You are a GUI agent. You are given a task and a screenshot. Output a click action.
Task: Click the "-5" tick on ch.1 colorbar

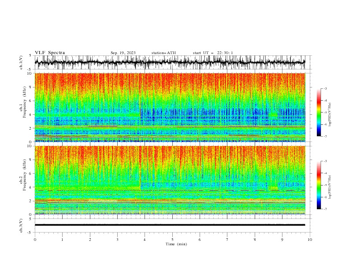[x=325, y=113]
